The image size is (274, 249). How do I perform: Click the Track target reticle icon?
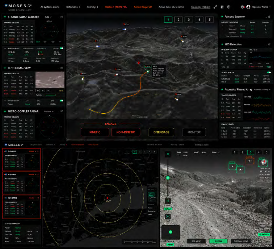click(168, 217)
